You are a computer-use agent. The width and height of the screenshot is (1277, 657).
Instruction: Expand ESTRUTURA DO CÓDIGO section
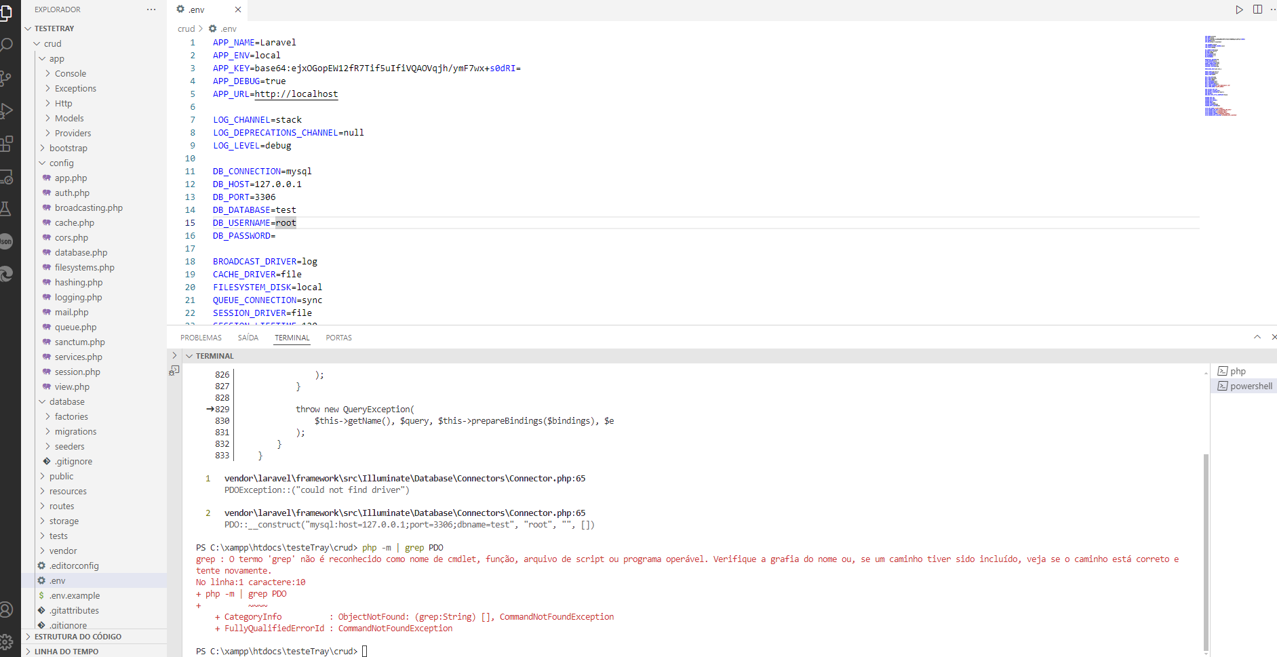pyautogui.click(x=94, y=637)
